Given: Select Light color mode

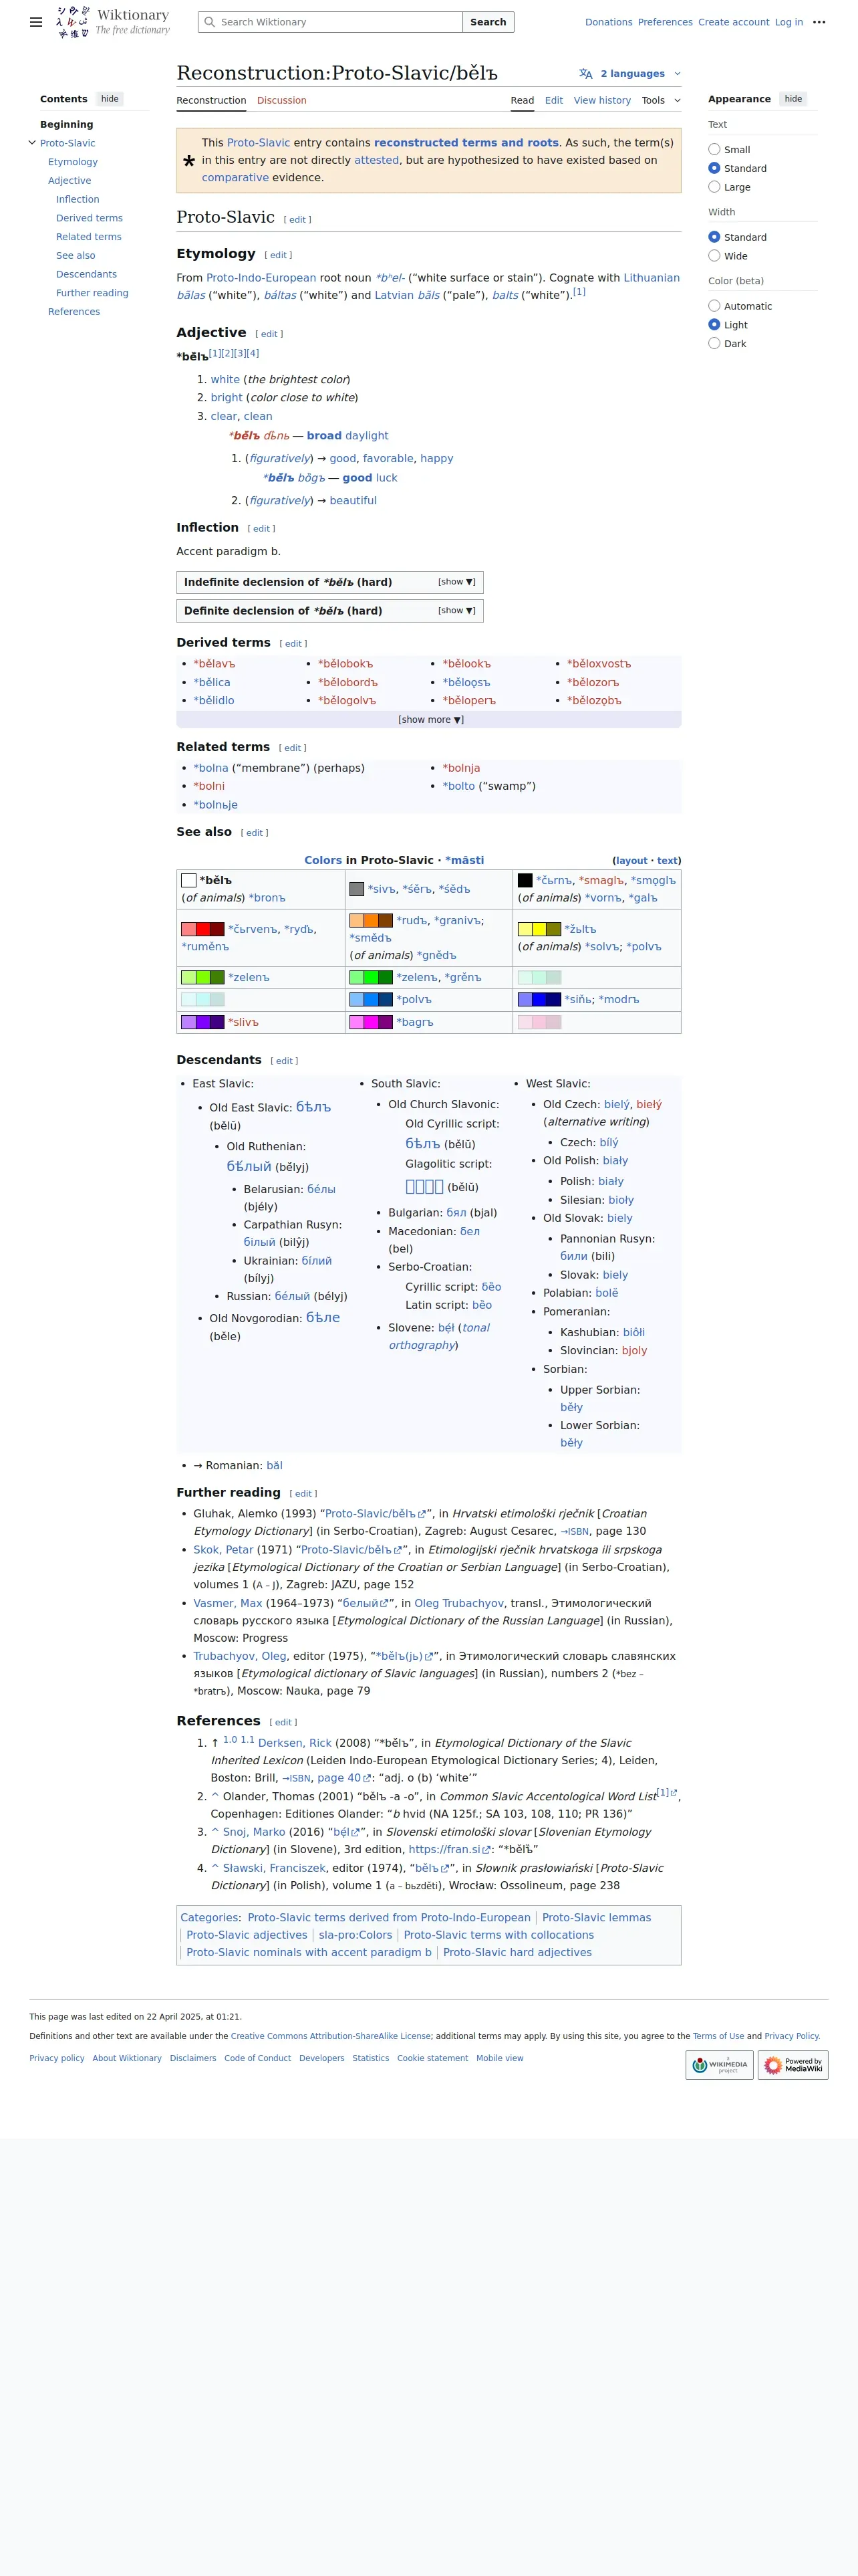Looking at the screenshot, I should 714,325.
